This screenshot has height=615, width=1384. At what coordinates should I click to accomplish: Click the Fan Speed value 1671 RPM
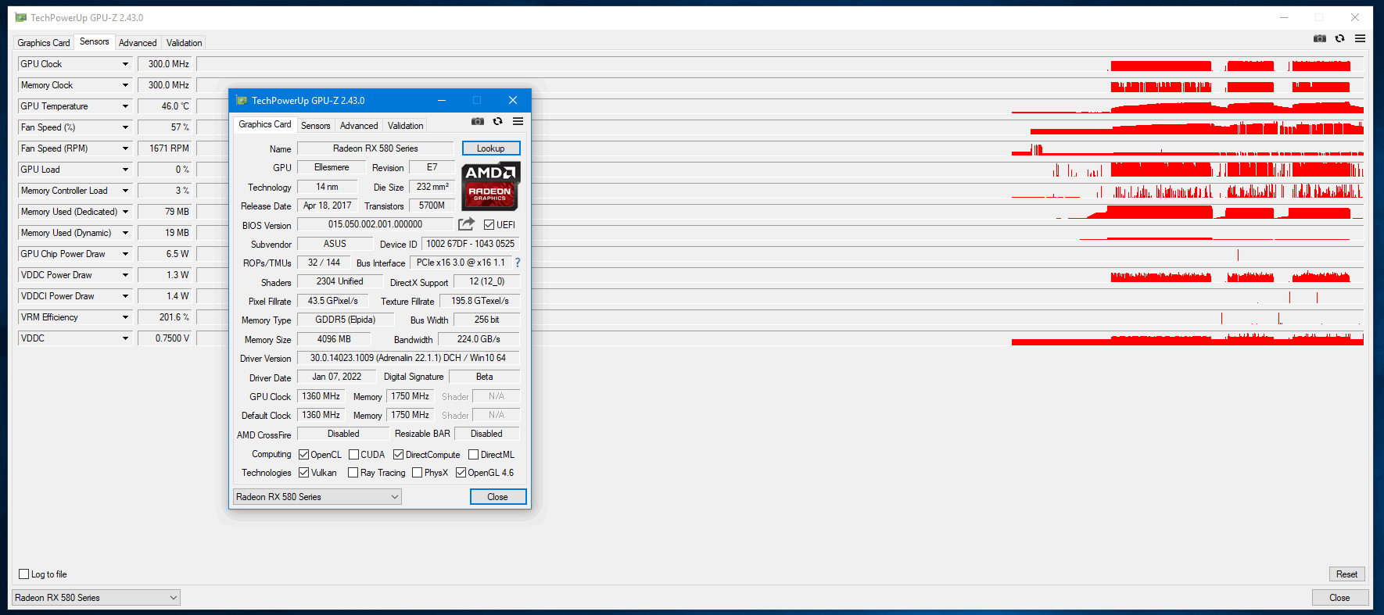pos(164,148)
